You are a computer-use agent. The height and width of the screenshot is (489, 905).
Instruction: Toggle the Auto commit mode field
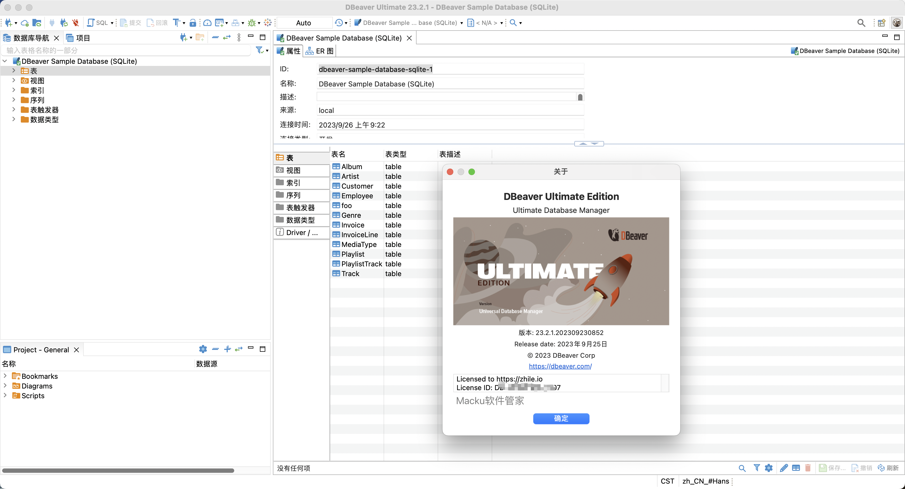pos(304,23)
